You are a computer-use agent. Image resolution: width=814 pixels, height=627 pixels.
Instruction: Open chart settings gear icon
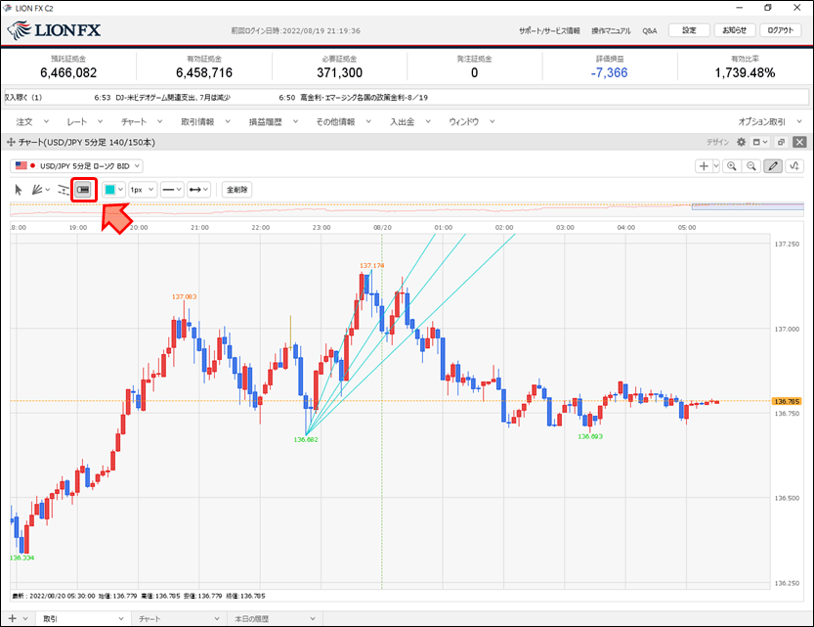[742, 142]
